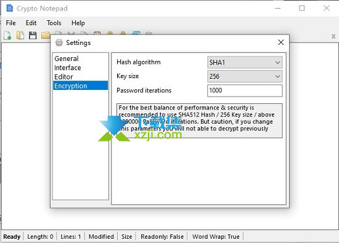Click the Open file toolbar icon

pyautogui.click(x=20, y=36)
